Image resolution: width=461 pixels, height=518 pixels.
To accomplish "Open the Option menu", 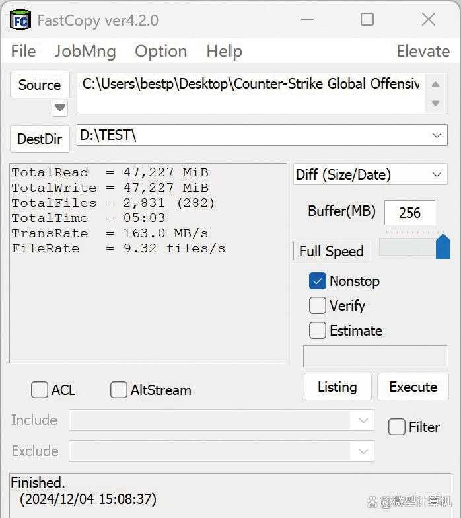I will coord(160,52).
